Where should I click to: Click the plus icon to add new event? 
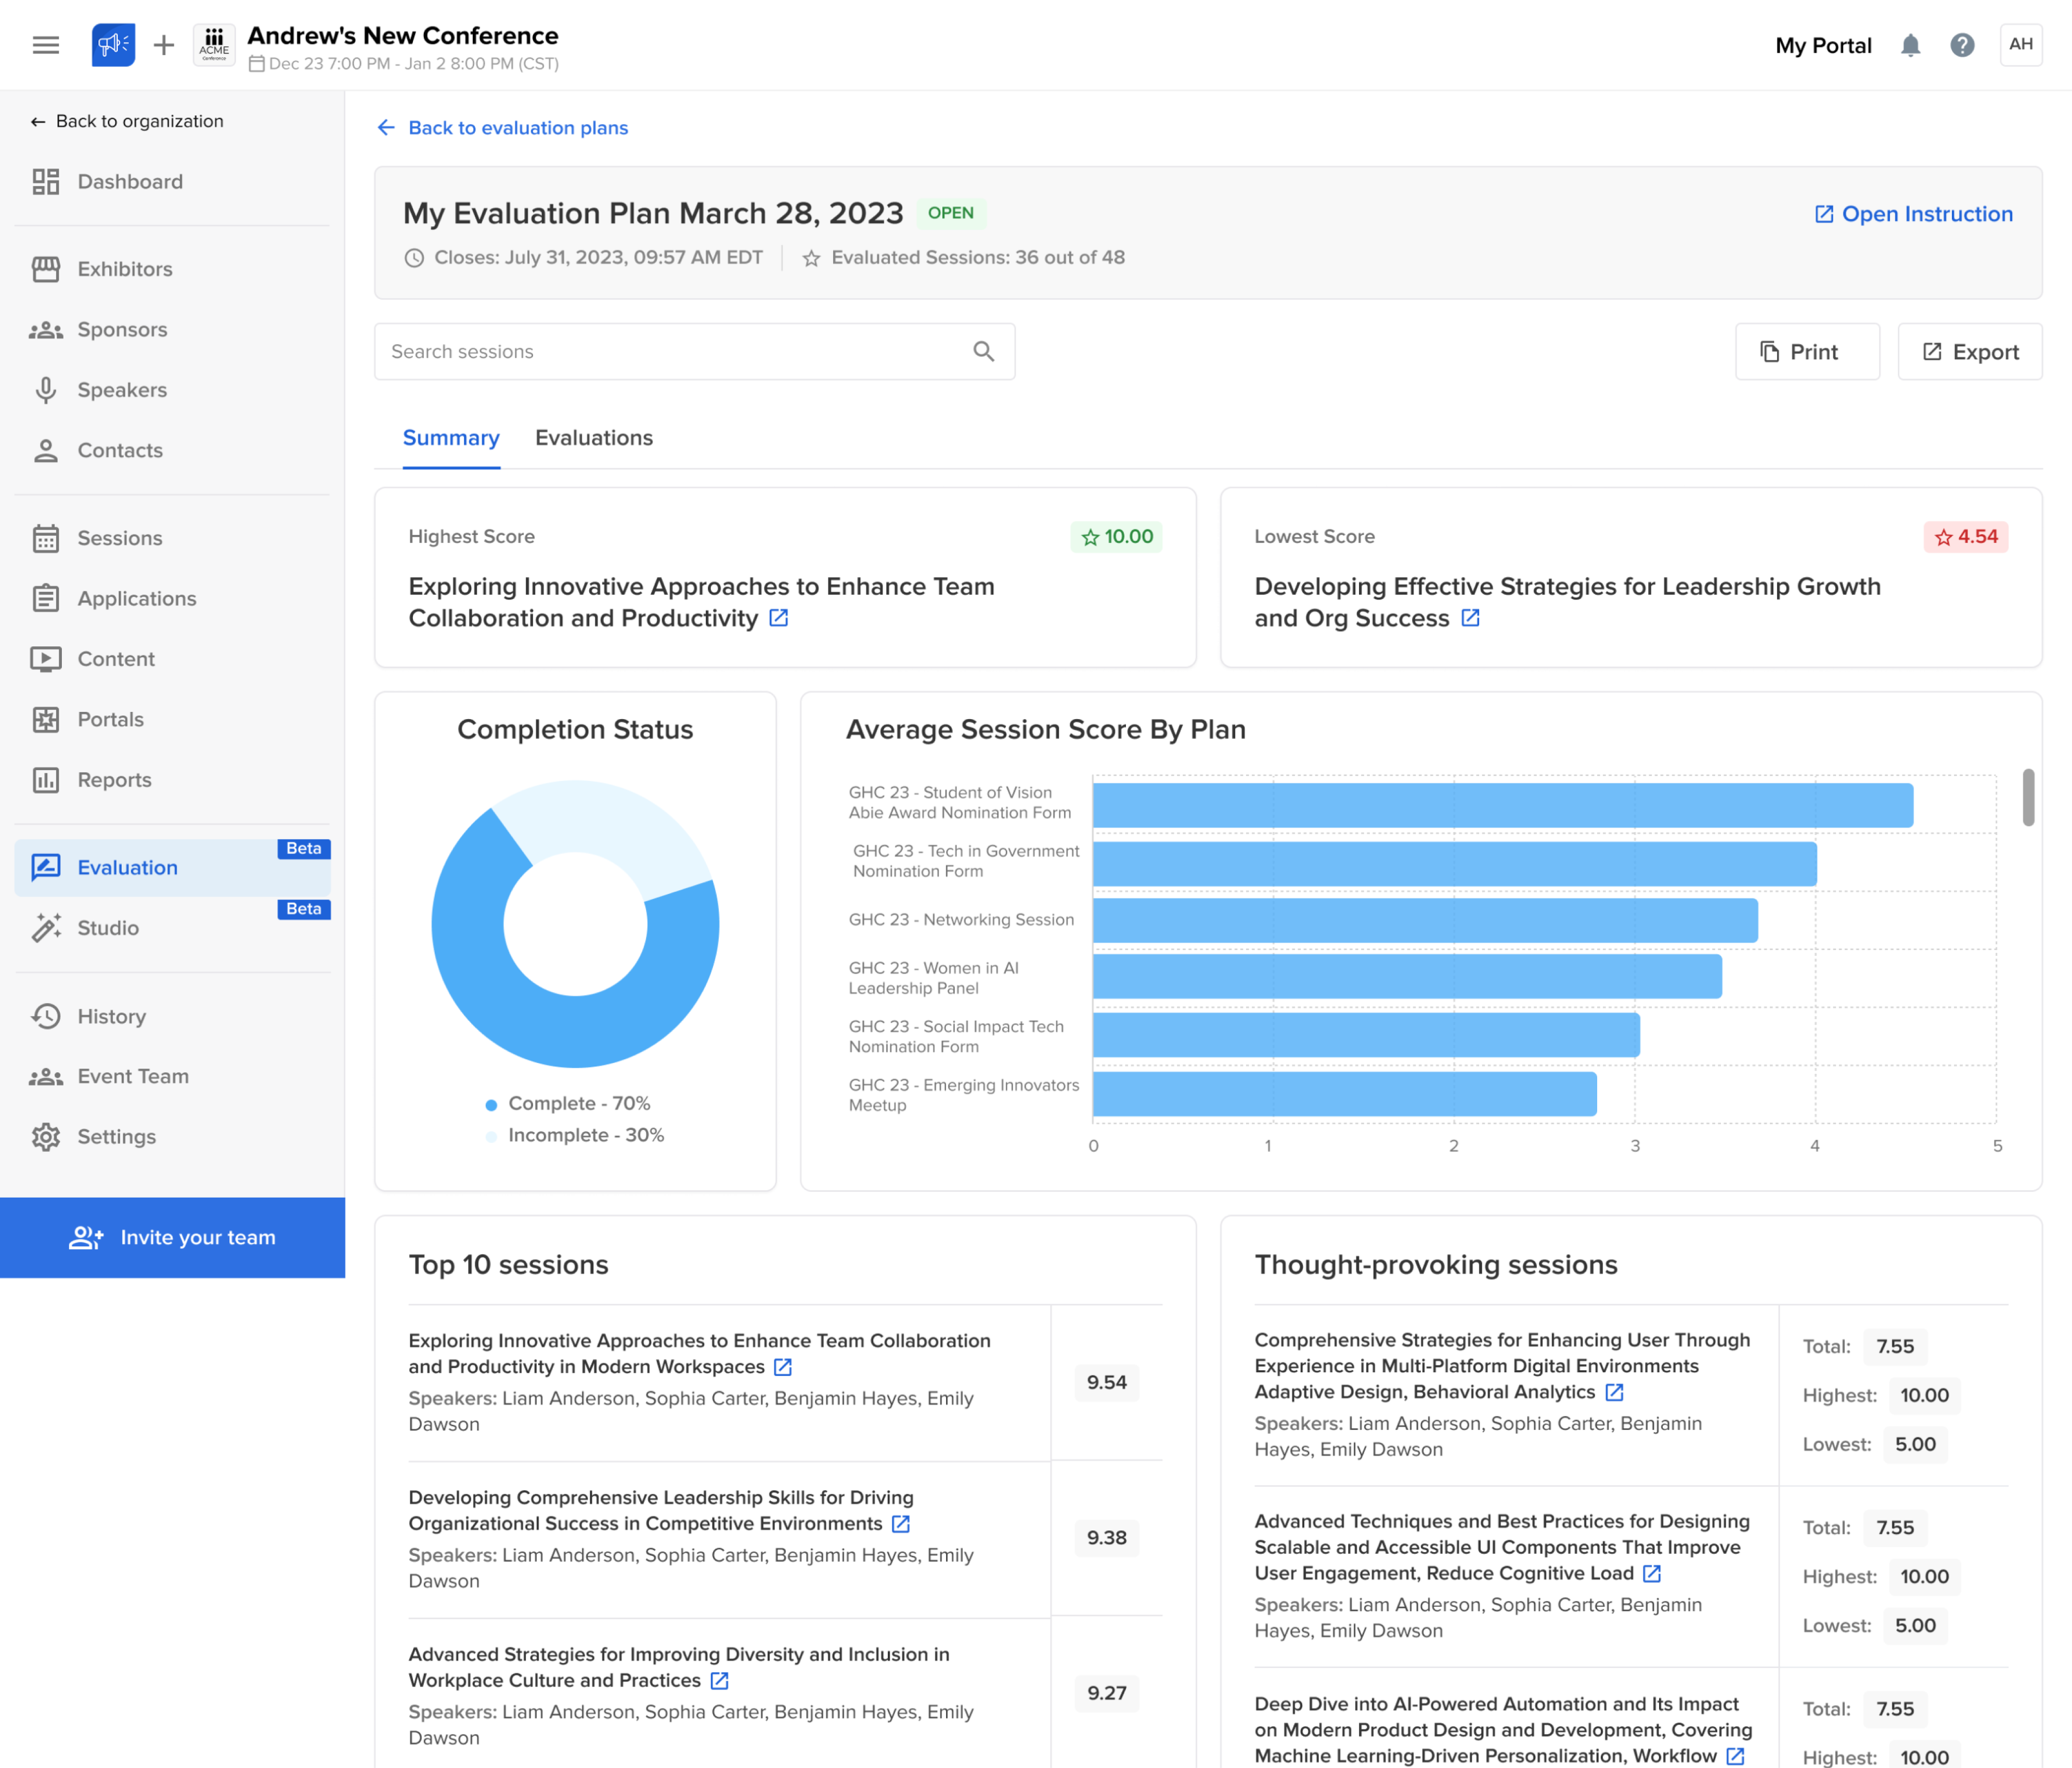coord(163,44)
